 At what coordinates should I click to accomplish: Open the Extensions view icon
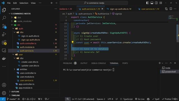(x=4, y=42)
